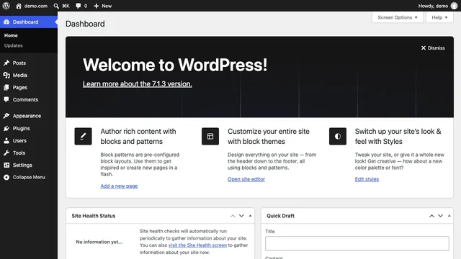Click the Pages icon in sidebar

[x=6, y=88]
